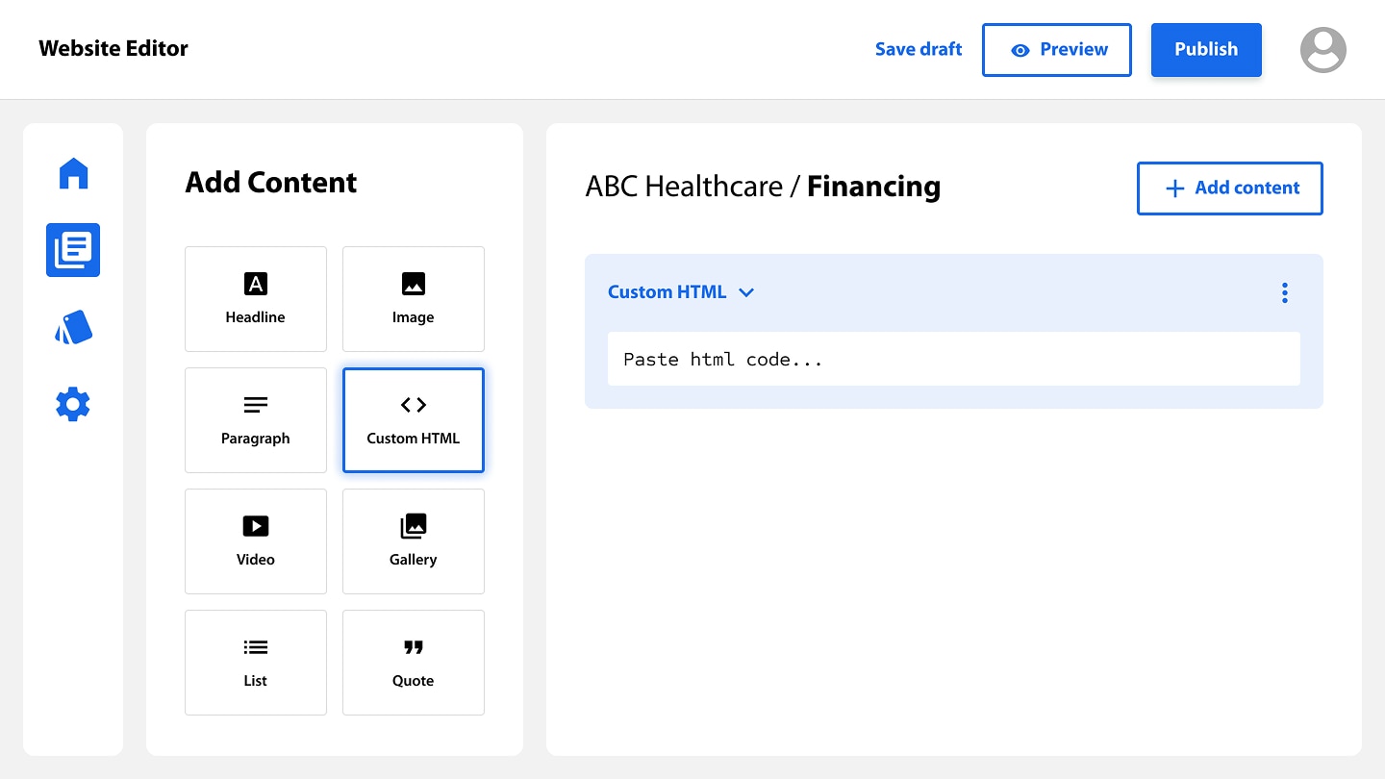This screenshot has height=779, width=1385.
Task: Insert a List block
Action: [256, 663]
